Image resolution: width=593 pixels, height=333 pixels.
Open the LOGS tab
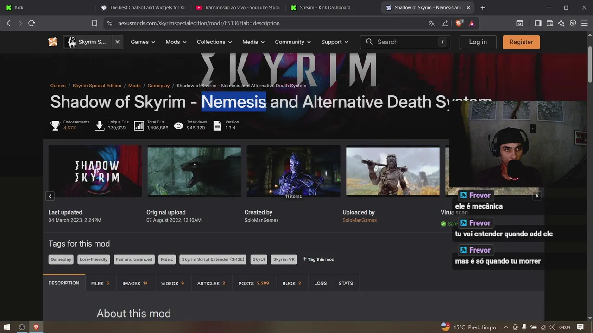tap(320, 283)
